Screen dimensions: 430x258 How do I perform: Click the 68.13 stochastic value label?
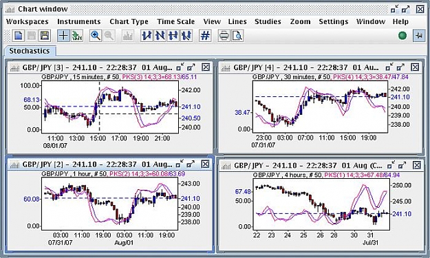(32, 100)
